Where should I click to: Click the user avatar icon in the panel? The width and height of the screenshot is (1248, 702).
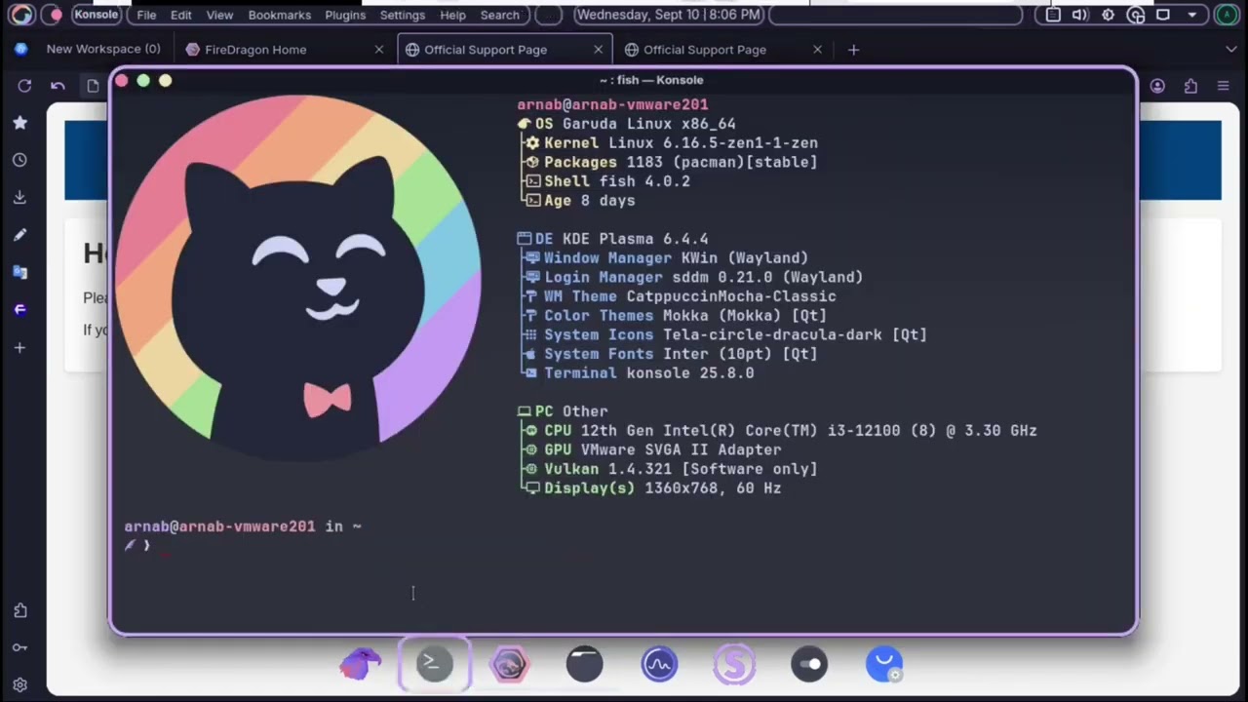1227,15
